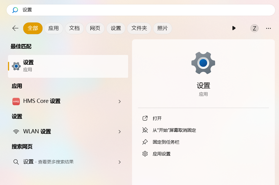Choose 固定到任务栏 option
279x185 pixels.
166,142
